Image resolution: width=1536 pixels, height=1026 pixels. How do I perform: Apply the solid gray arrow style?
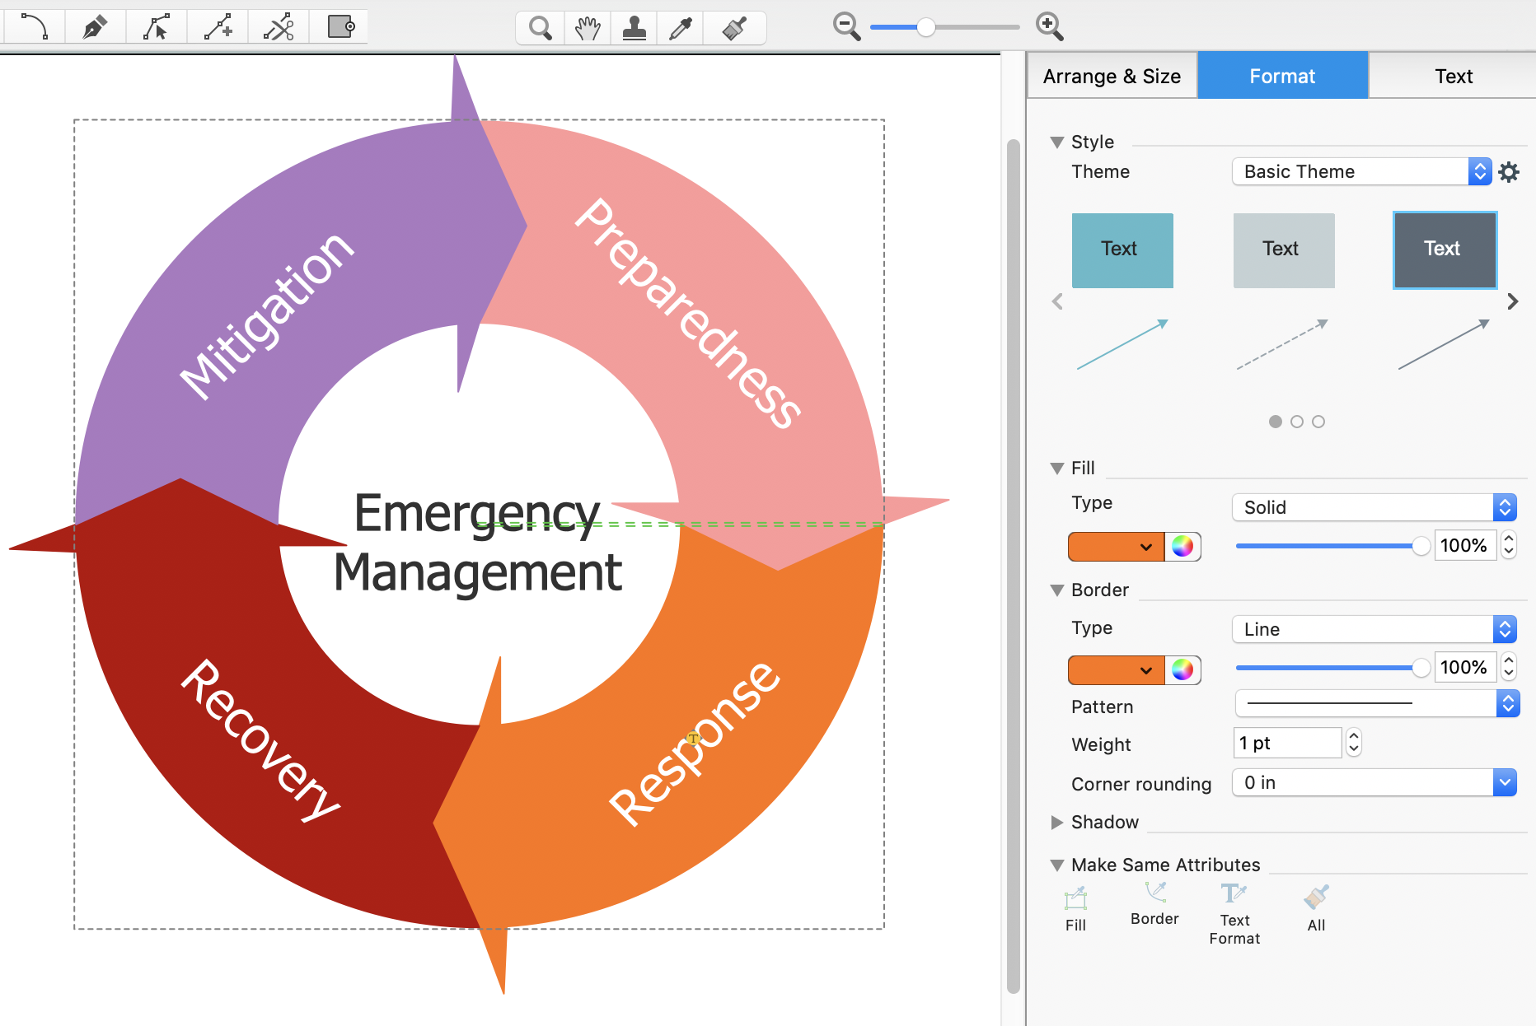click(x=1444, y=344)
